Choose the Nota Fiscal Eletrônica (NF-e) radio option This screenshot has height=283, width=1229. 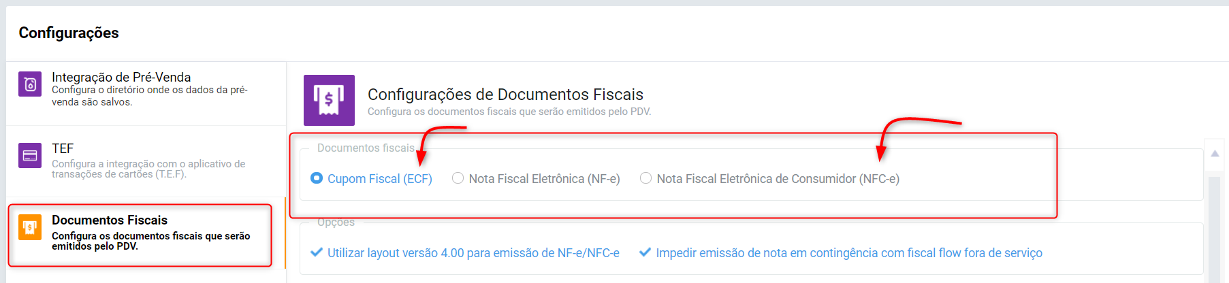pos(458,178)
